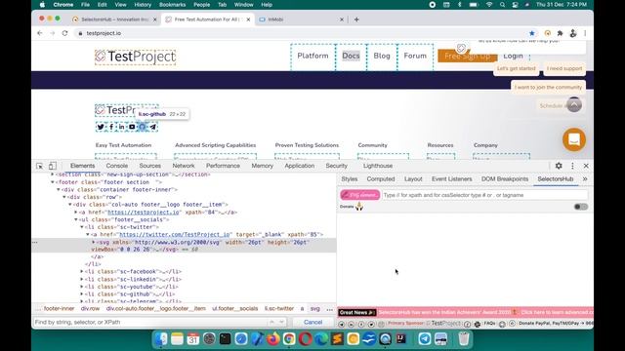Screen dimensions: 625x351
Task: Click the Donate hands icon in SelectorsHub
Action: tap(359, 206)
